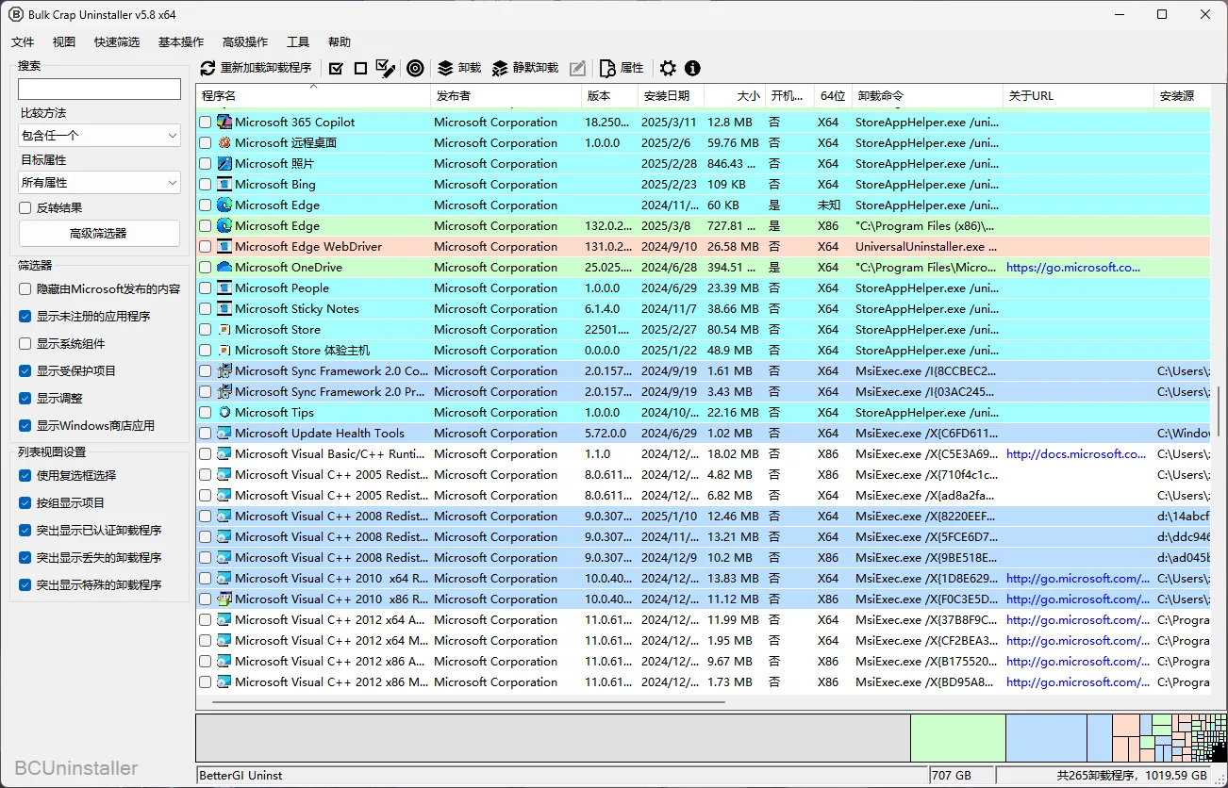Click the 高级筛选器 button
The width and height of the screenshot is (1228, 788).
point(99,234)
